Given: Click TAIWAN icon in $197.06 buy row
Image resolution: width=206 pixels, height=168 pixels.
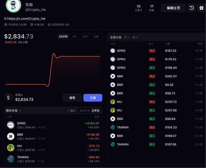Looking at the screenshot, I should coord(113,144).
